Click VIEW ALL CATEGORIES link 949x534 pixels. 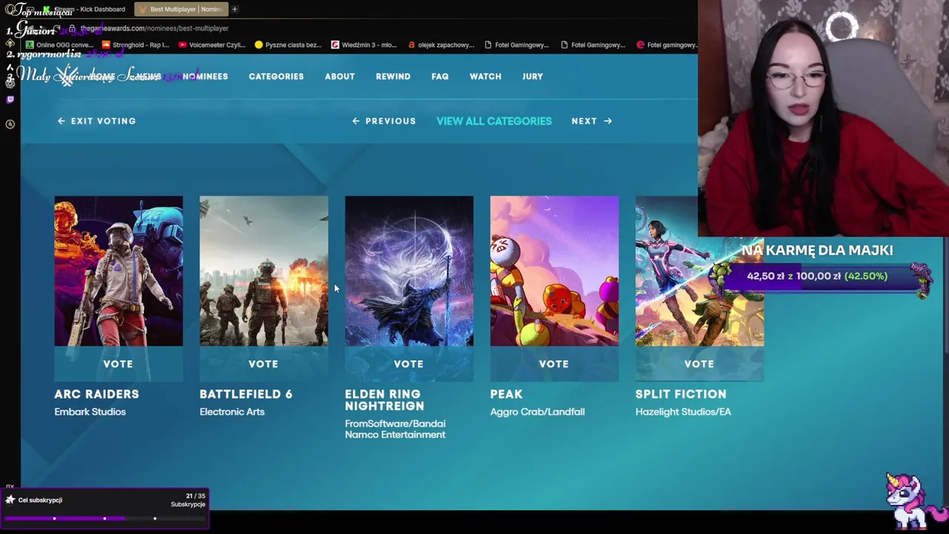pyautogui.click(x=494, y=121)
